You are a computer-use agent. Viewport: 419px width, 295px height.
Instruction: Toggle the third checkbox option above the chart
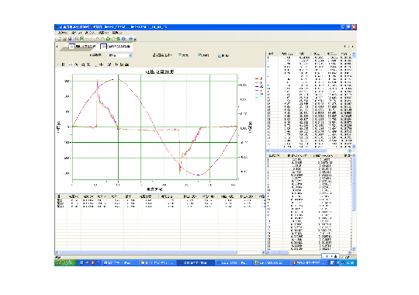220,55
